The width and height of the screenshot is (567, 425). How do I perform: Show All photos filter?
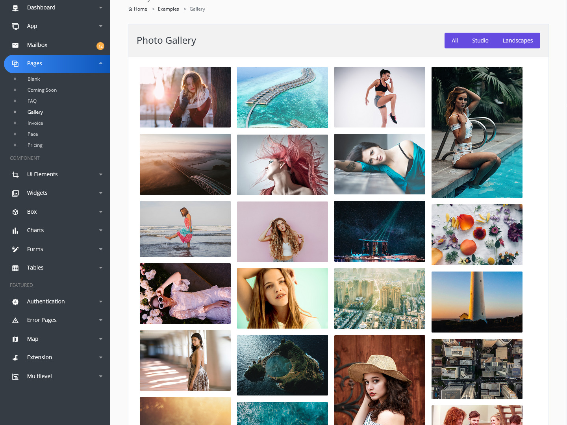[455, 41]
